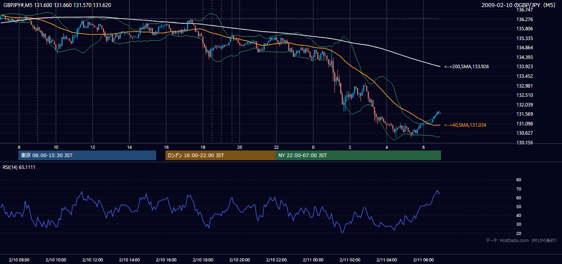Click price scale value 132.510
562x264 pixels.
pos(524,95)
